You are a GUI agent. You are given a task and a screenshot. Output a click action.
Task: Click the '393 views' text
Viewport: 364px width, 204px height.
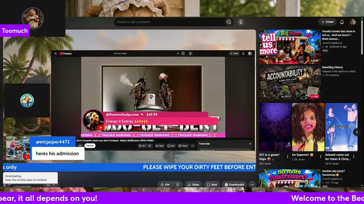[265, 164]
